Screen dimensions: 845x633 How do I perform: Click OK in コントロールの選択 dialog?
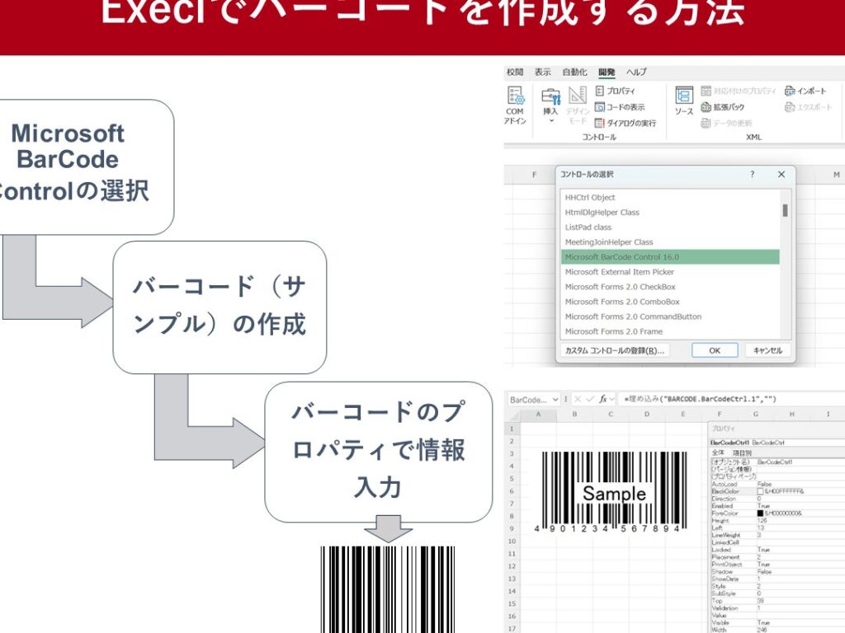715,350
